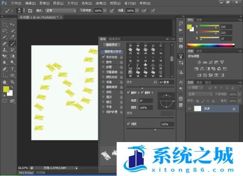Enable the 传递 checkbox
Image resolution: width=243 pixels, height=176 pixels.
click(104, 82)
